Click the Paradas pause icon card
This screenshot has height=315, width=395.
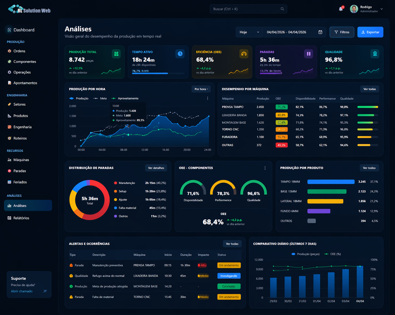click(x=309, y=54)
